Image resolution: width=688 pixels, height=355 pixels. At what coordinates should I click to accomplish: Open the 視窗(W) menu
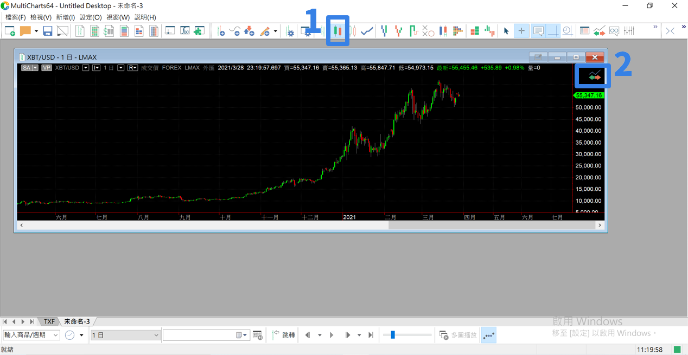coord(118,17)
